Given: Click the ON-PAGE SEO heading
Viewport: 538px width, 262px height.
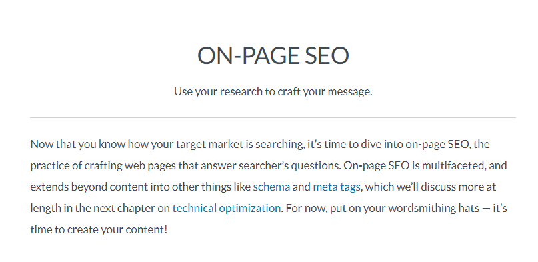Looking at the screenshot, I should click(x=273, y=55).
